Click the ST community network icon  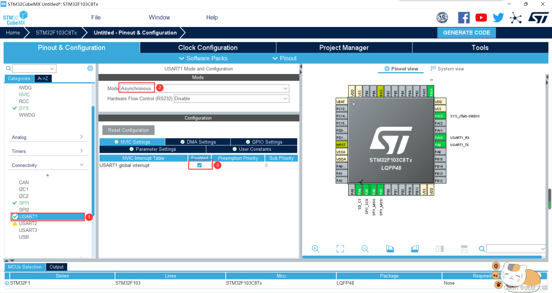pos(515,18)
